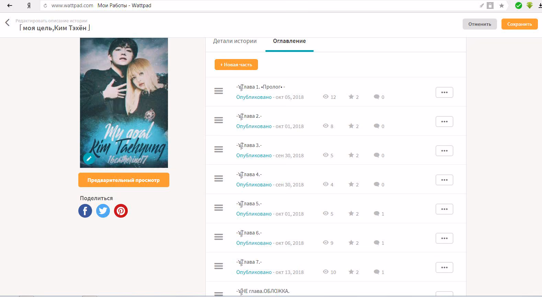Open the options menu for Глава 2
Viewport: 542px width, 298px height.
tap(444, 122)
